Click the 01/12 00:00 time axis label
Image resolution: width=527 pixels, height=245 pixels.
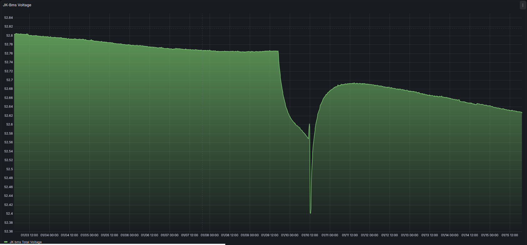click(370, 235)
